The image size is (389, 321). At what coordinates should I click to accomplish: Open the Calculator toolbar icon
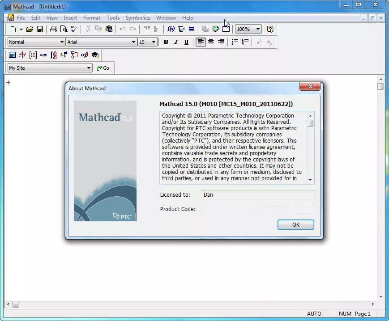(13, 55)
